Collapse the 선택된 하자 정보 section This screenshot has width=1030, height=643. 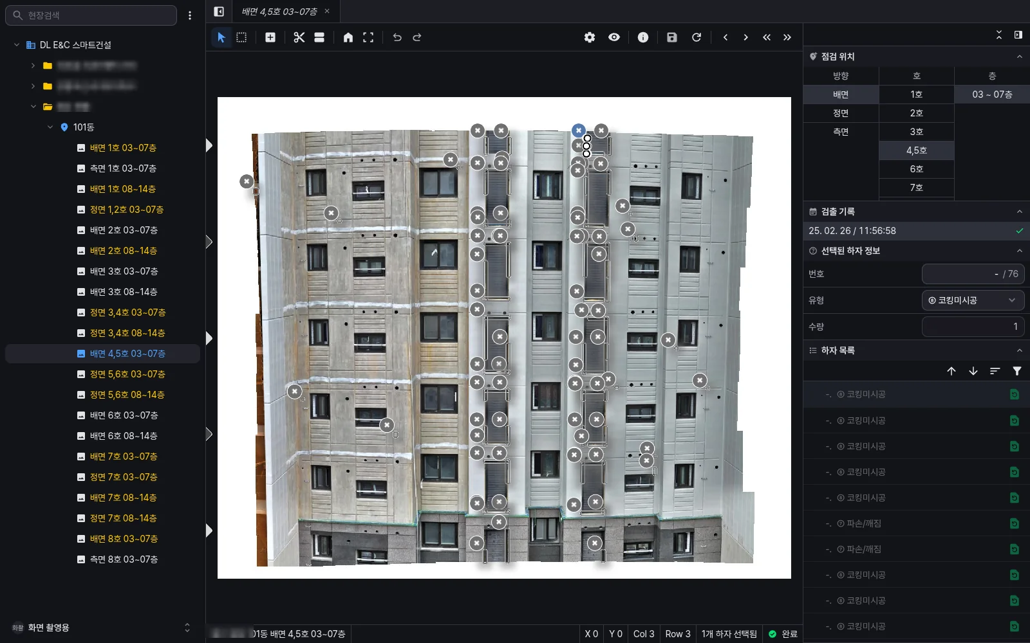(x=1020, y=251)
